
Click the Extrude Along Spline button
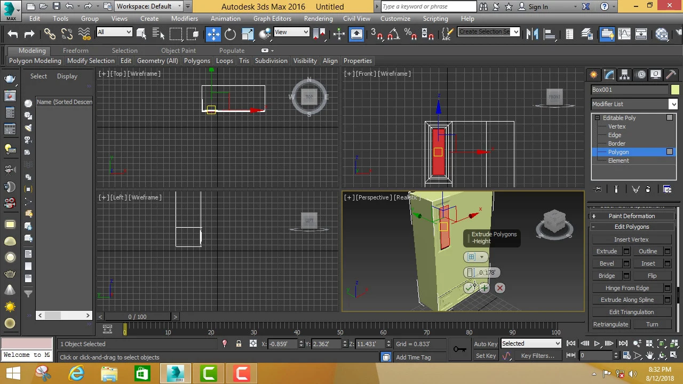click(627, 300)
